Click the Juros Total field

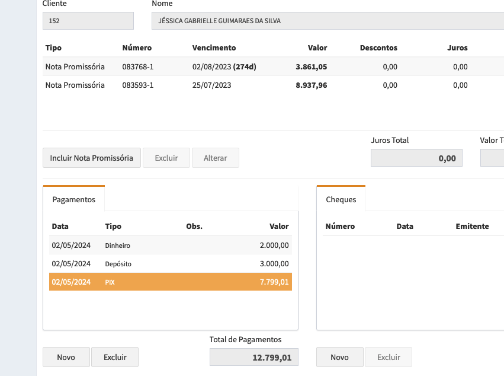[x=416, y=158]
